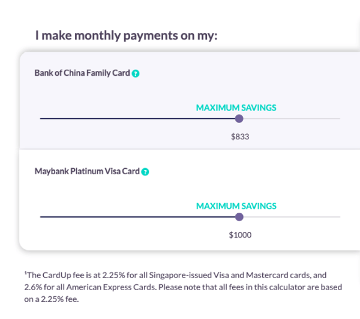This screenshot has width=360, height=319.
Task: Click help icon beside Bank of China Family Card
Action: pos(136,74)
